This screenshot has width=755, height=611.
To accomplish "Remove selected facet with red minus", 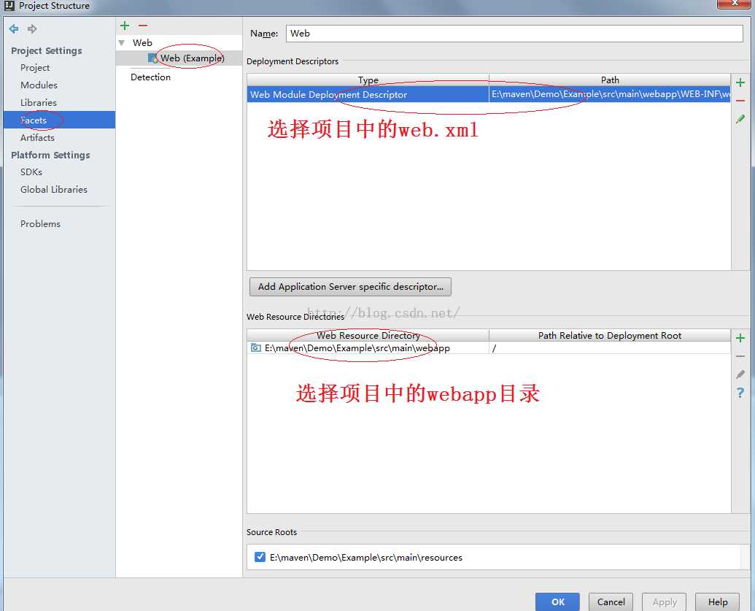I will coord(143,26).
